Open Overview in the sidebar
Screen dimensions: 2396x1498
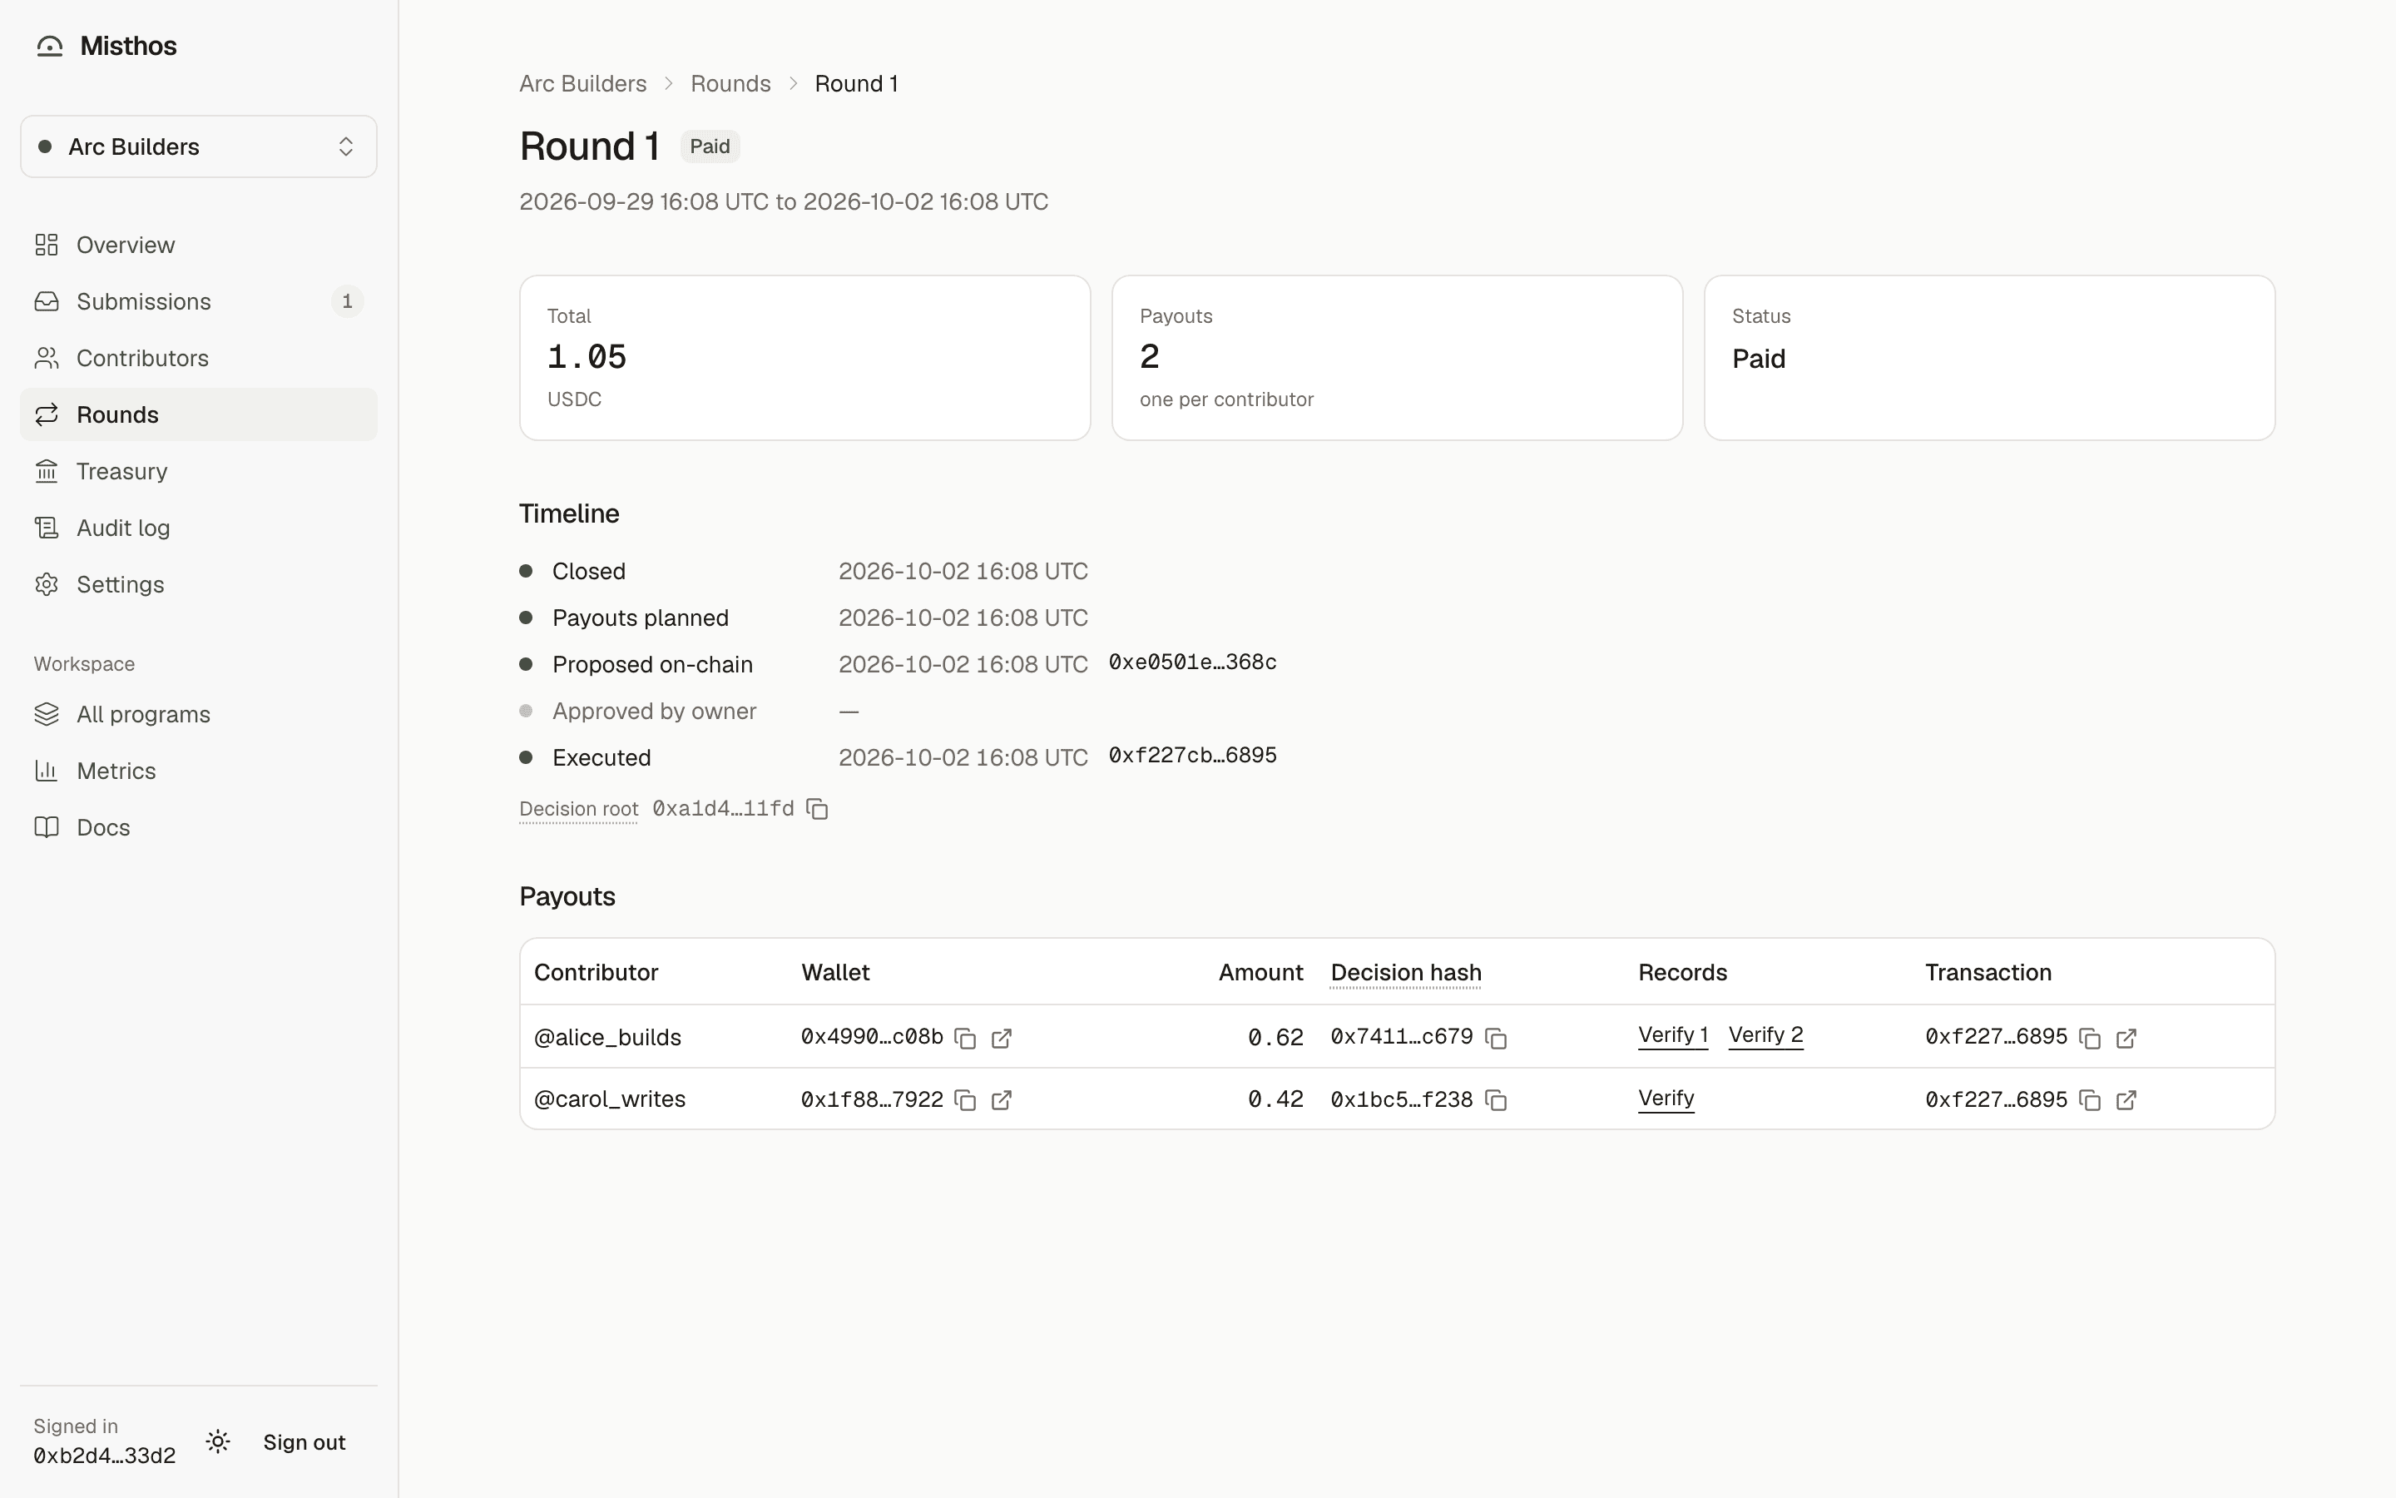pyautogui.click(x=198, y=245)
